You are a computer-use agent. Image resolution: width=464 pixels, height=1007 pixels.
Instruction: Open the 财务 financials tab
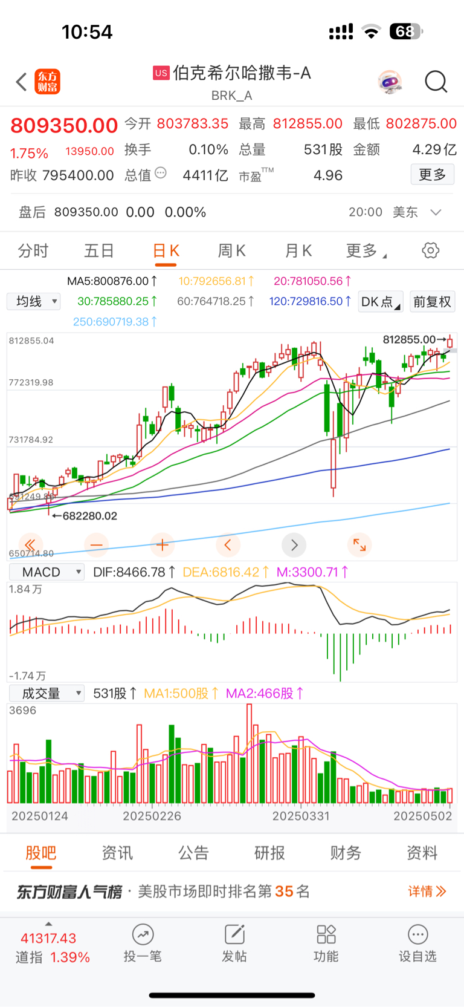[x=346, y=853]
